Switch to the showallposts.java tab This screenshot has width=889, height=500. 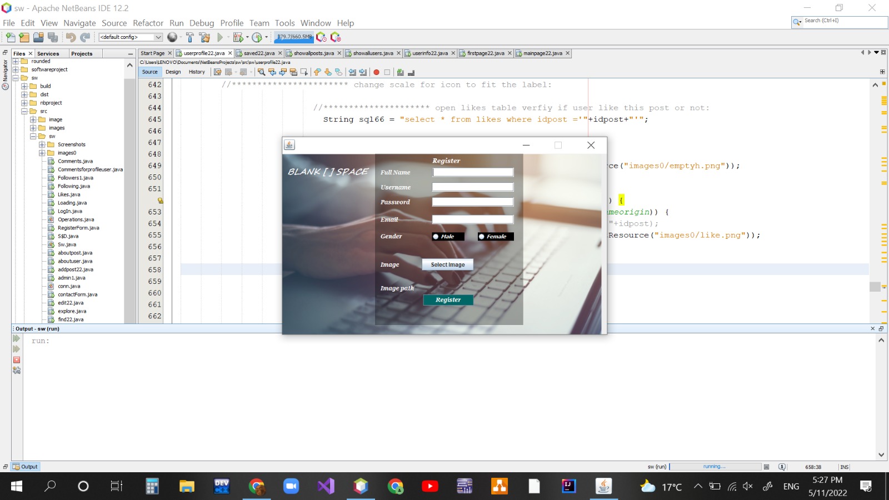313,53
